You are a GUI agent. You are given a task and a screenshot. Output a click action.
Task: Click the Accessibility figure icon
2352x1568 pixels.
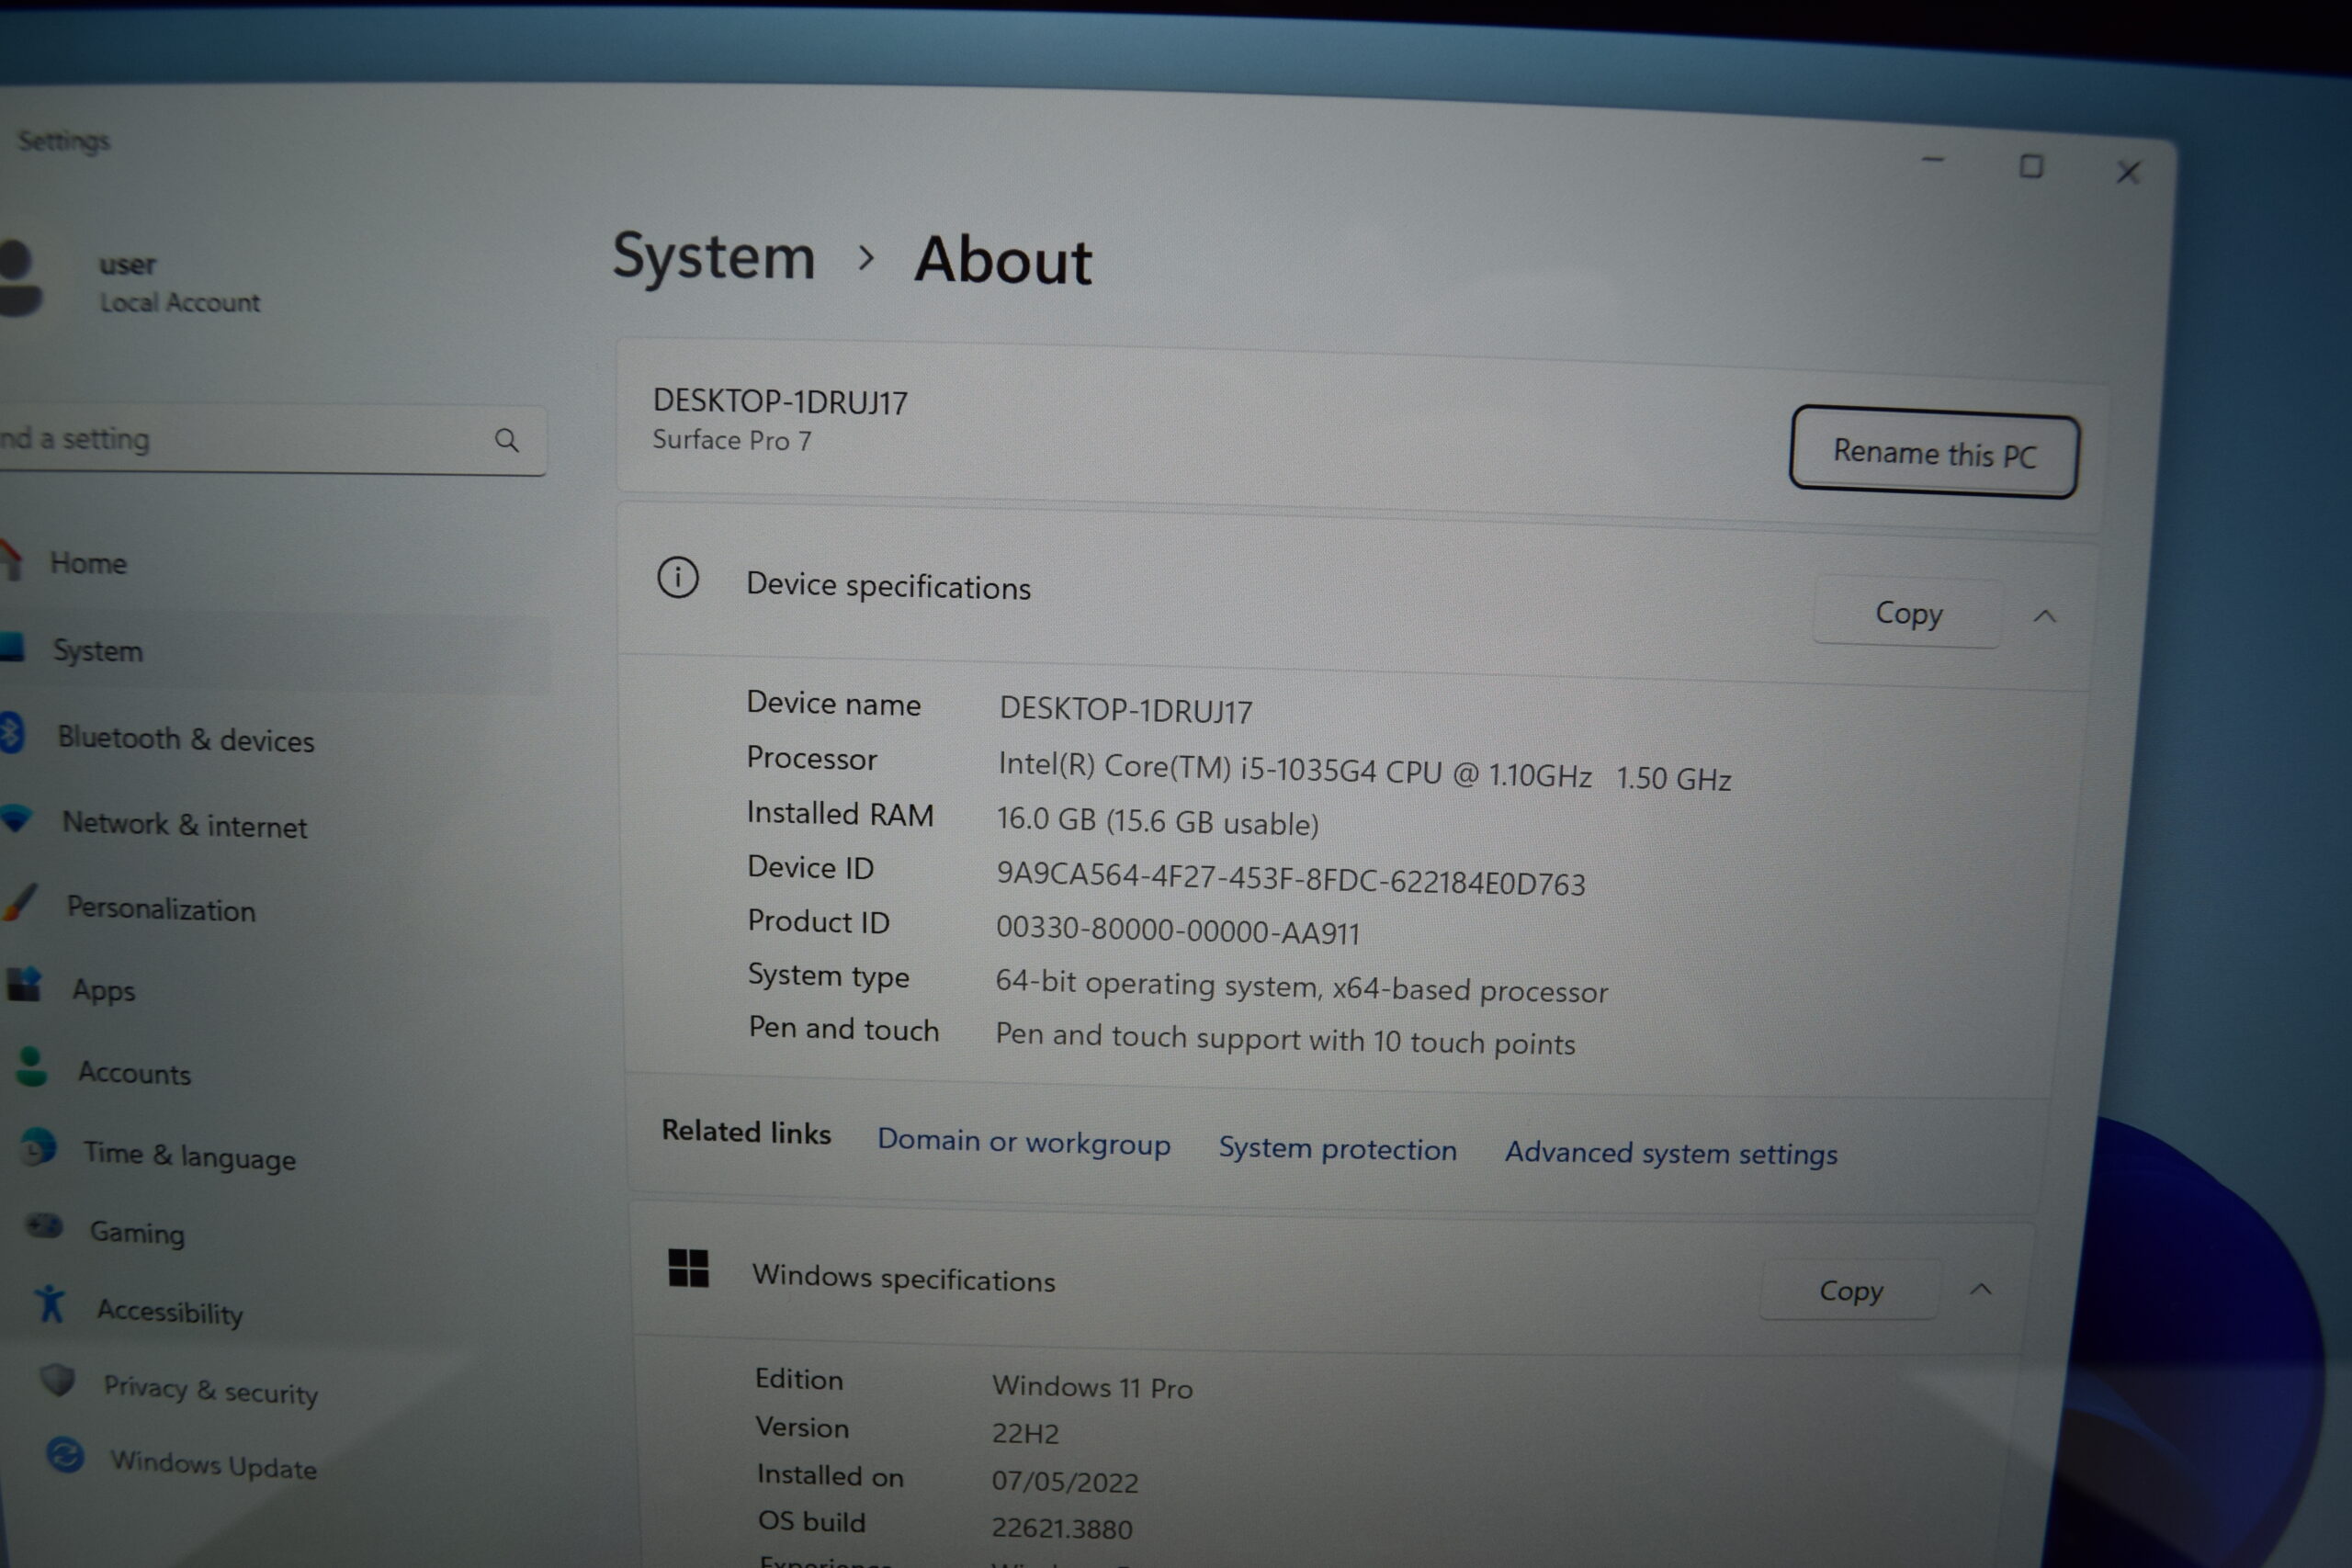click(50, 1304)
